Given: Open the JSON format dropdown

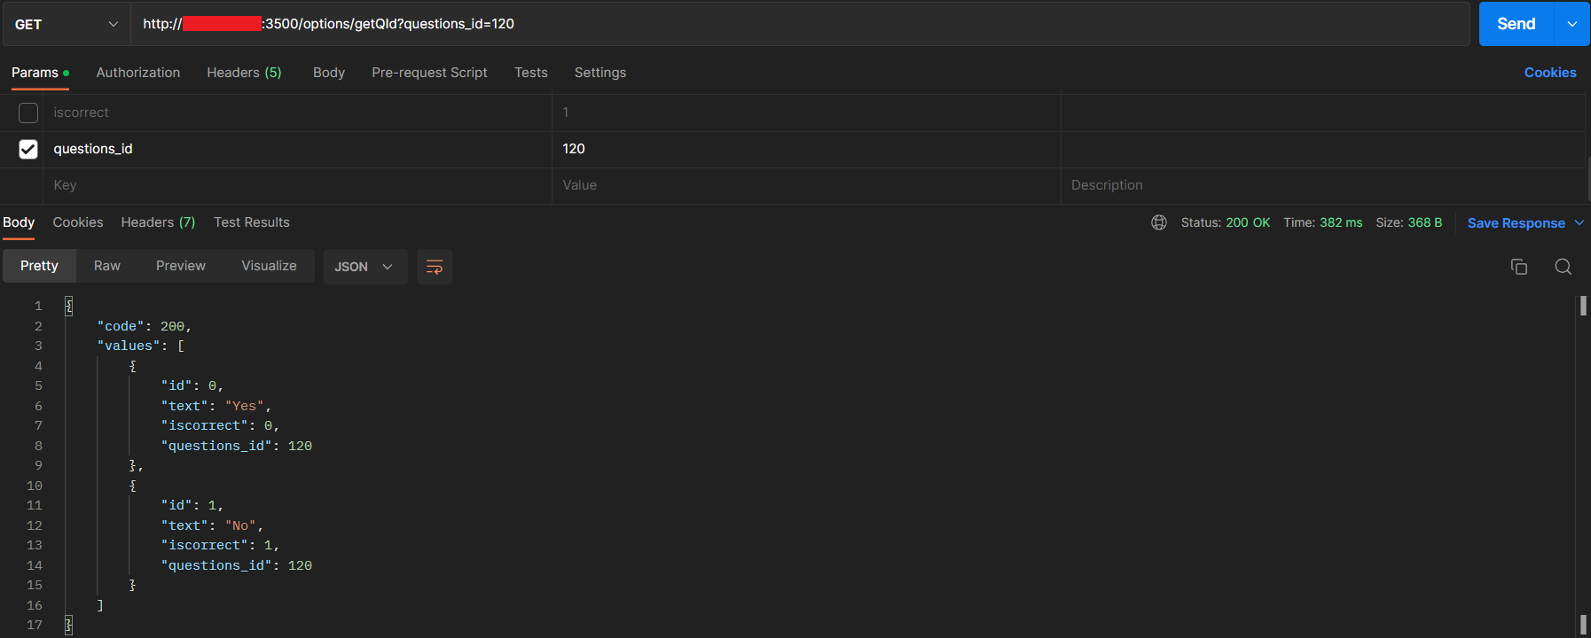Looking at the screenshot, I should (x=364, y=267).
